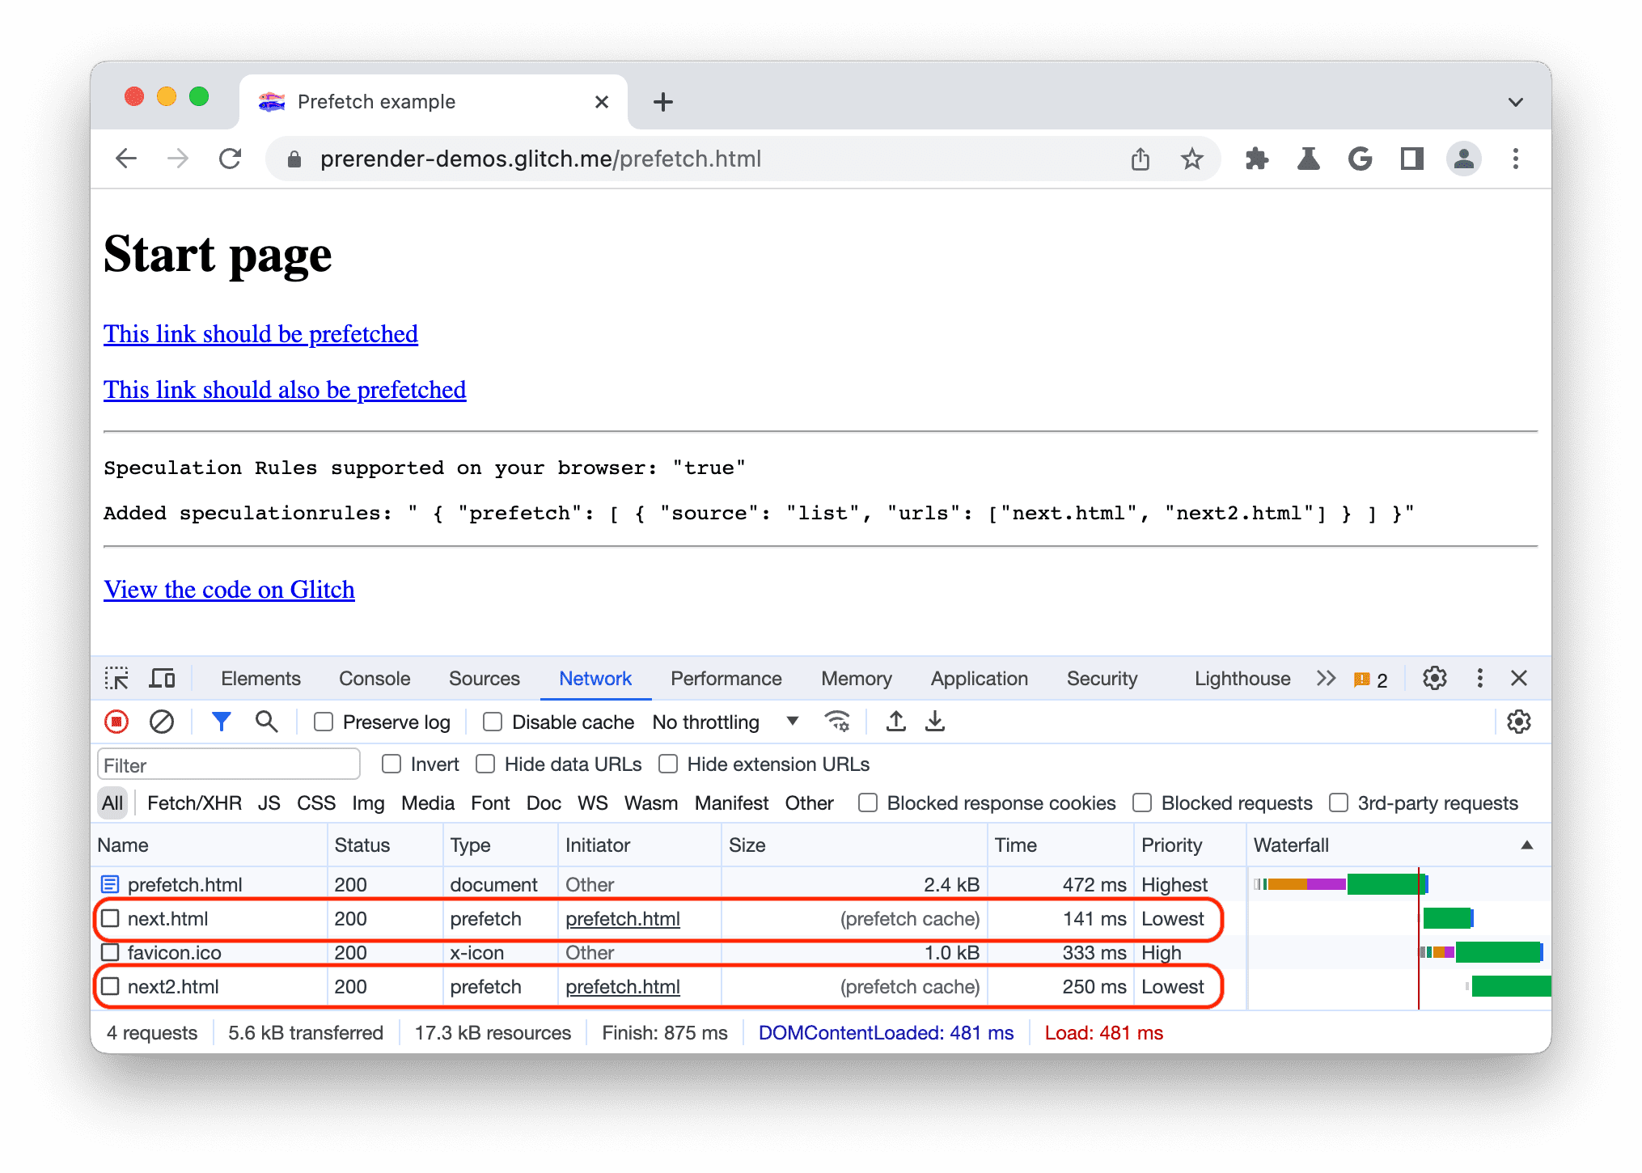
Task: Click the DevTools settings gear icon
Action: pos(1434,676)
